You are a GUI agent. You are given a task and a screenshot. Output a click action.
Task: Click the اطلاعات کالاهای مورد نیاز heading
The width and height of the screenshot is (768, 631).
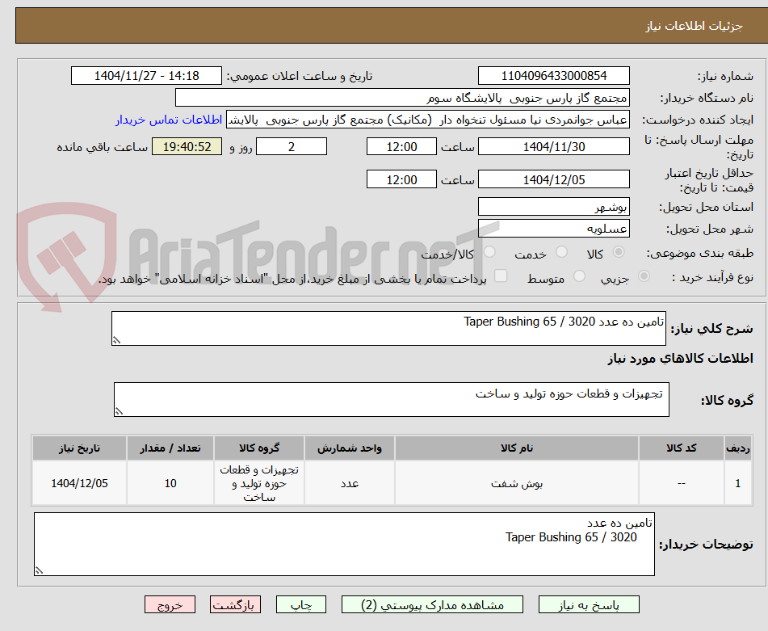coord(680,359)
